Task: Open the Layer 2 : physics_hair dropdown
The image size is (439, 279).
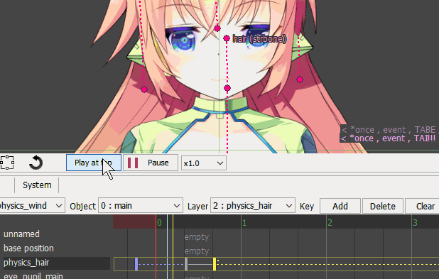Action: (253, 206)
